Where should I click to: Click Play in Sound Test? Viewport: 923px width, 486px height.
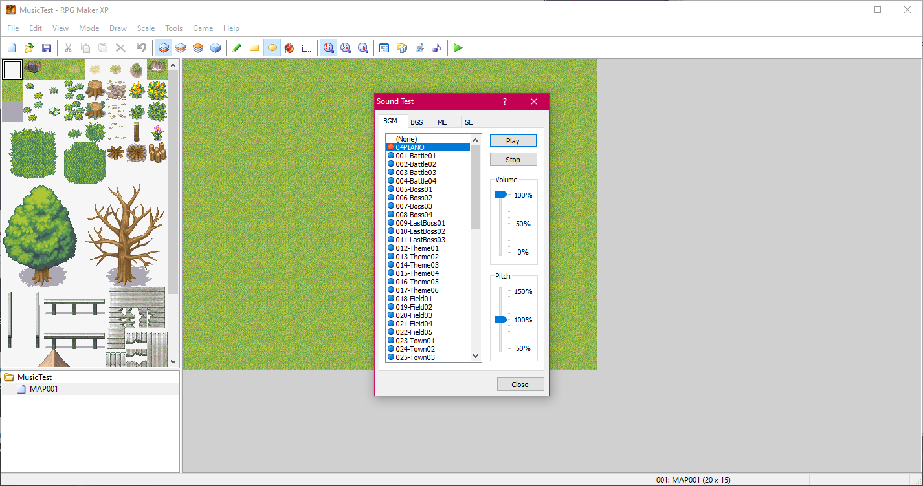point(513,141)
